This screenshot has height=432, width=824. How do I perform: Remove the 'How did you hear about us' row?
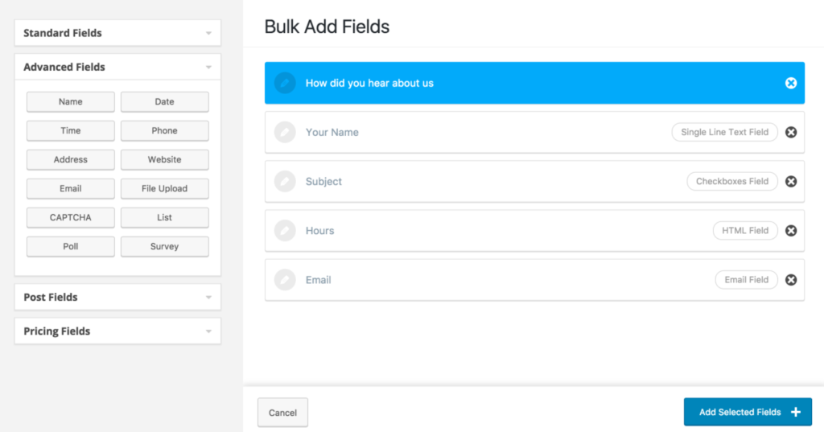791,83
